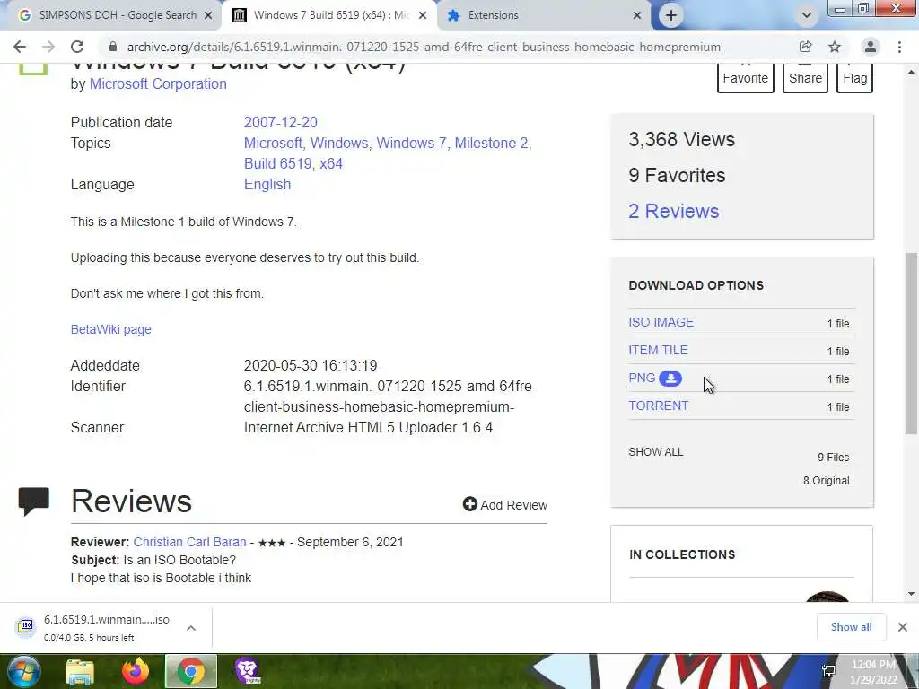
Task: Download the ITEM TILE file
Action: click(658, 350)
